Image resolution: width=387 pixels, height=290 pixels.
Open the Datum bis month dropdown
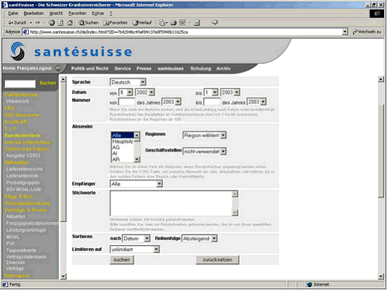(x=211, y=93)
